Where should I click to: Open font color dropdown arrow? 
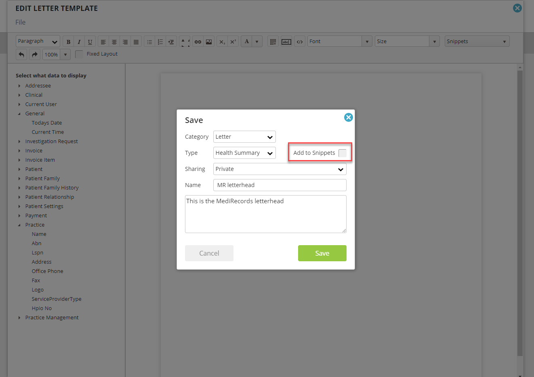[257, 42]
